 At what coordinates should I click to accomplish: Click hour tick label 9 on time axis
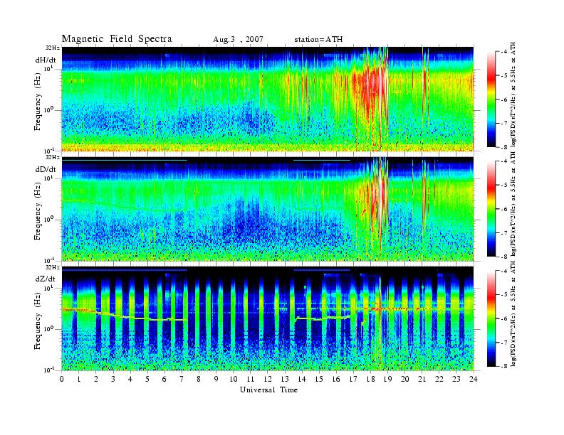coord(216,379)
